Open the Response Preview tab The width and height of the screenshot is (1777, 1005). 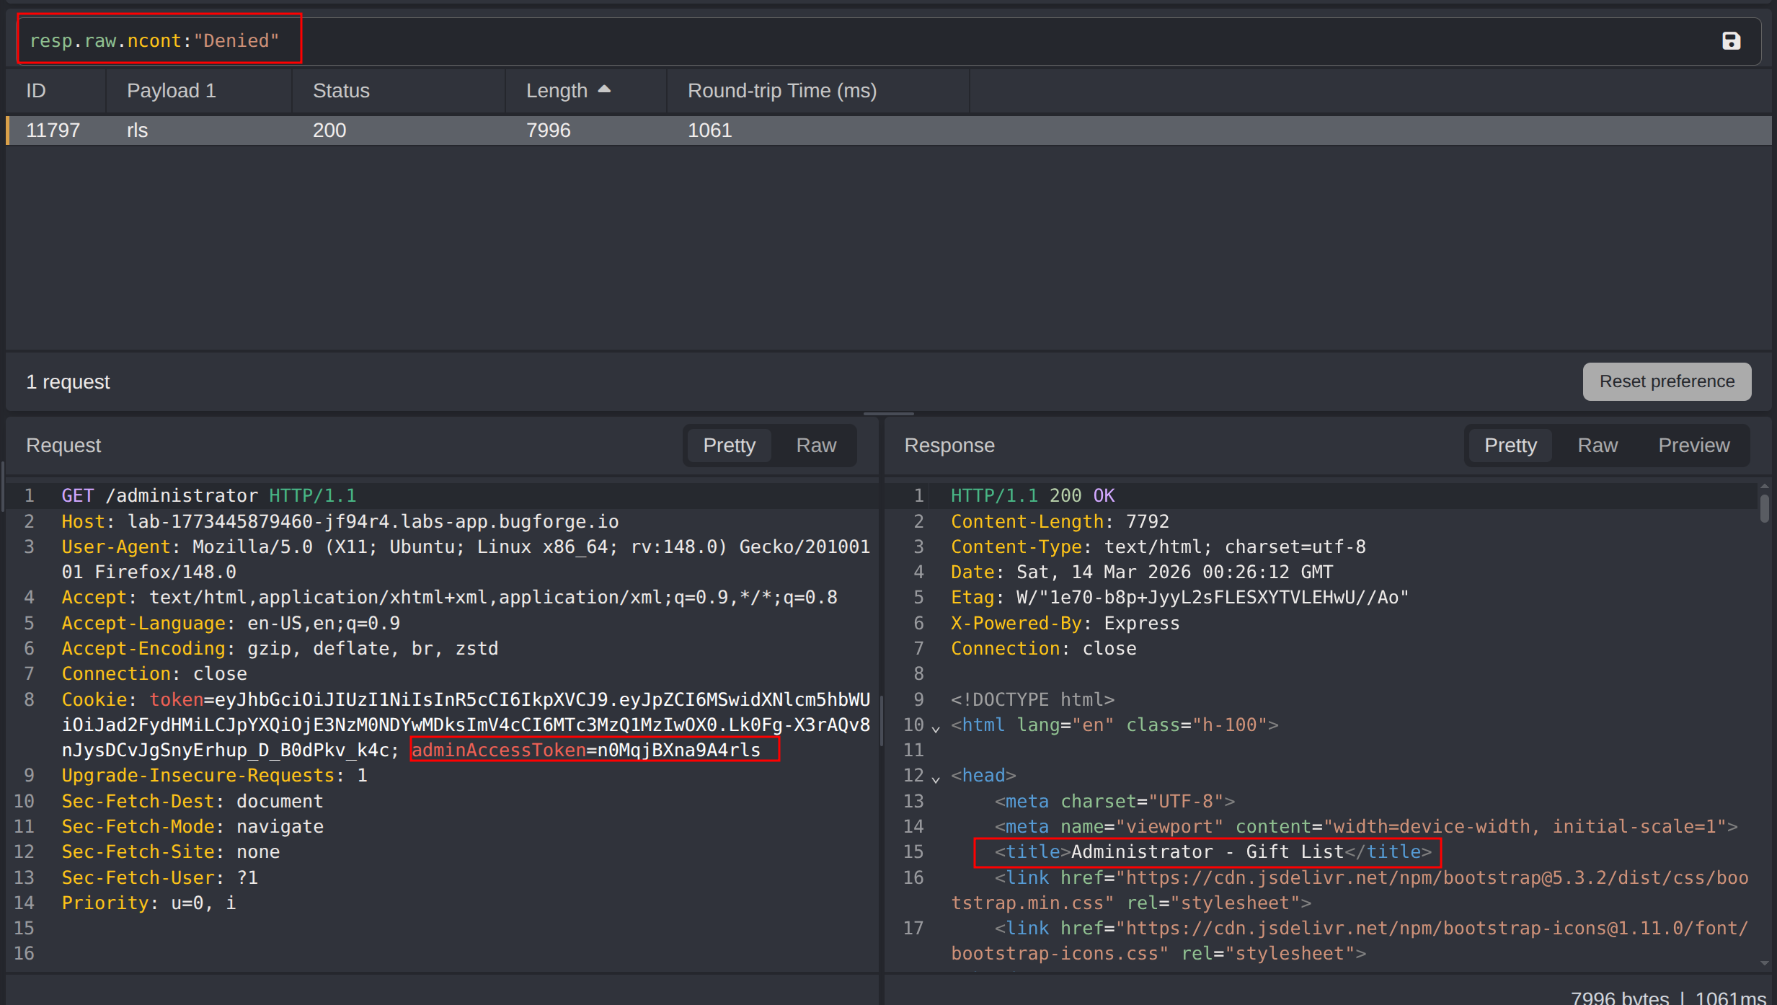[1693, 446]
